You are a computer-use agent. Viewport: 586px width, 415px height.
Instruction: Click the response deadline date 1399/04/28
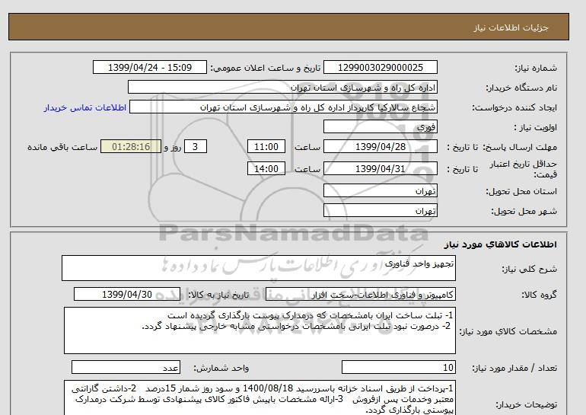pyautogui.click(x=380, y=147)
